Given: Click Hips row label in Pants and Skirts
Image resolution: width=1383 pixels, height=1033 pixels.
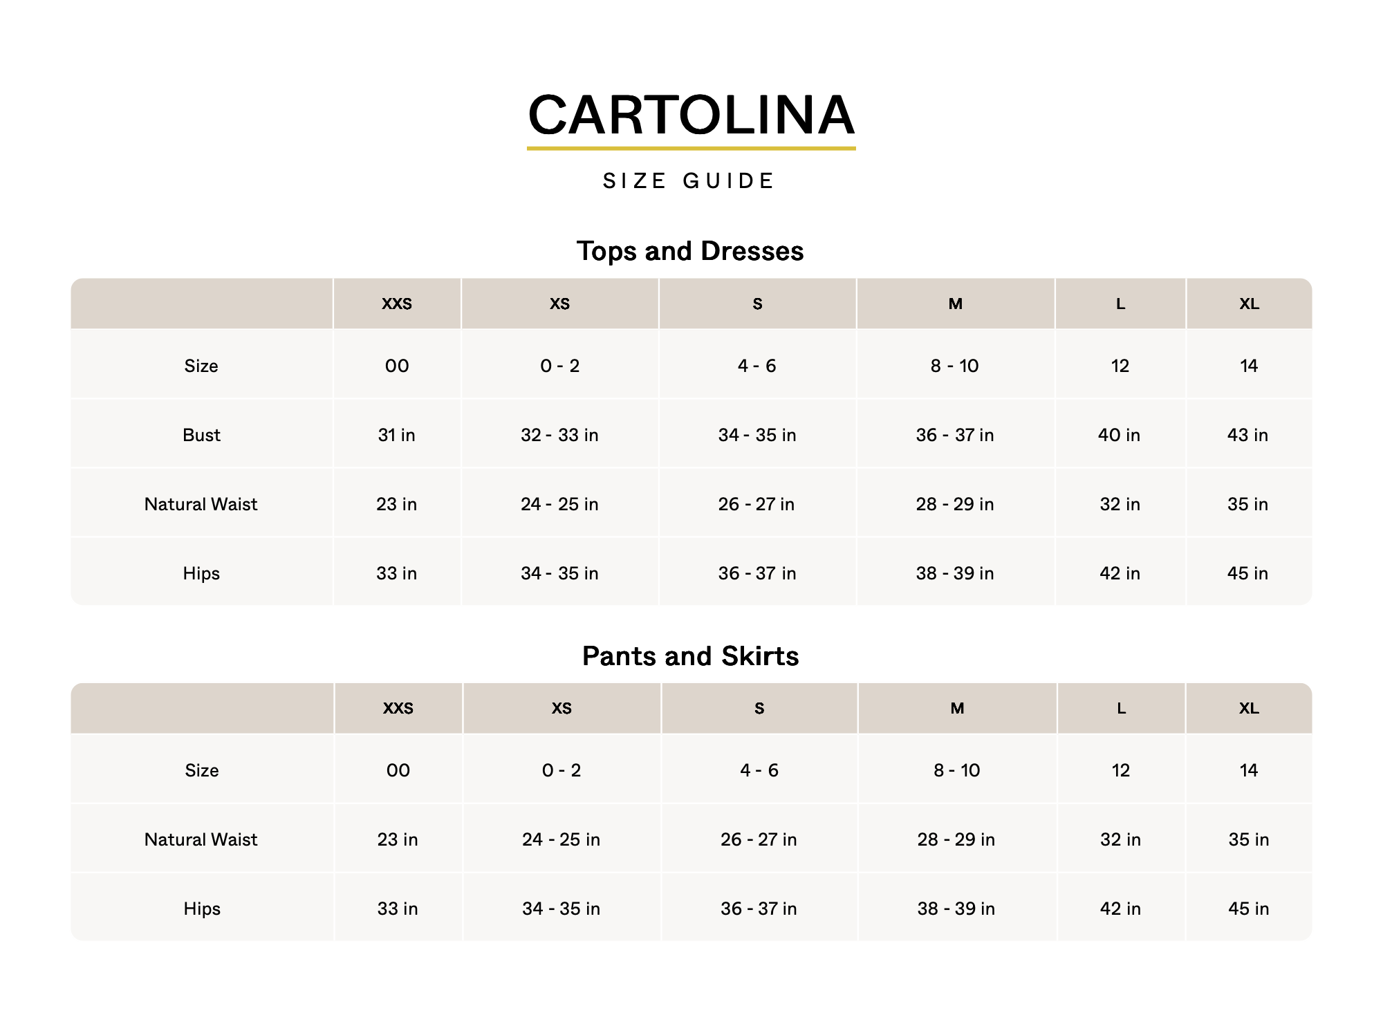Looking at the screenshot, I should pos(202,909).
